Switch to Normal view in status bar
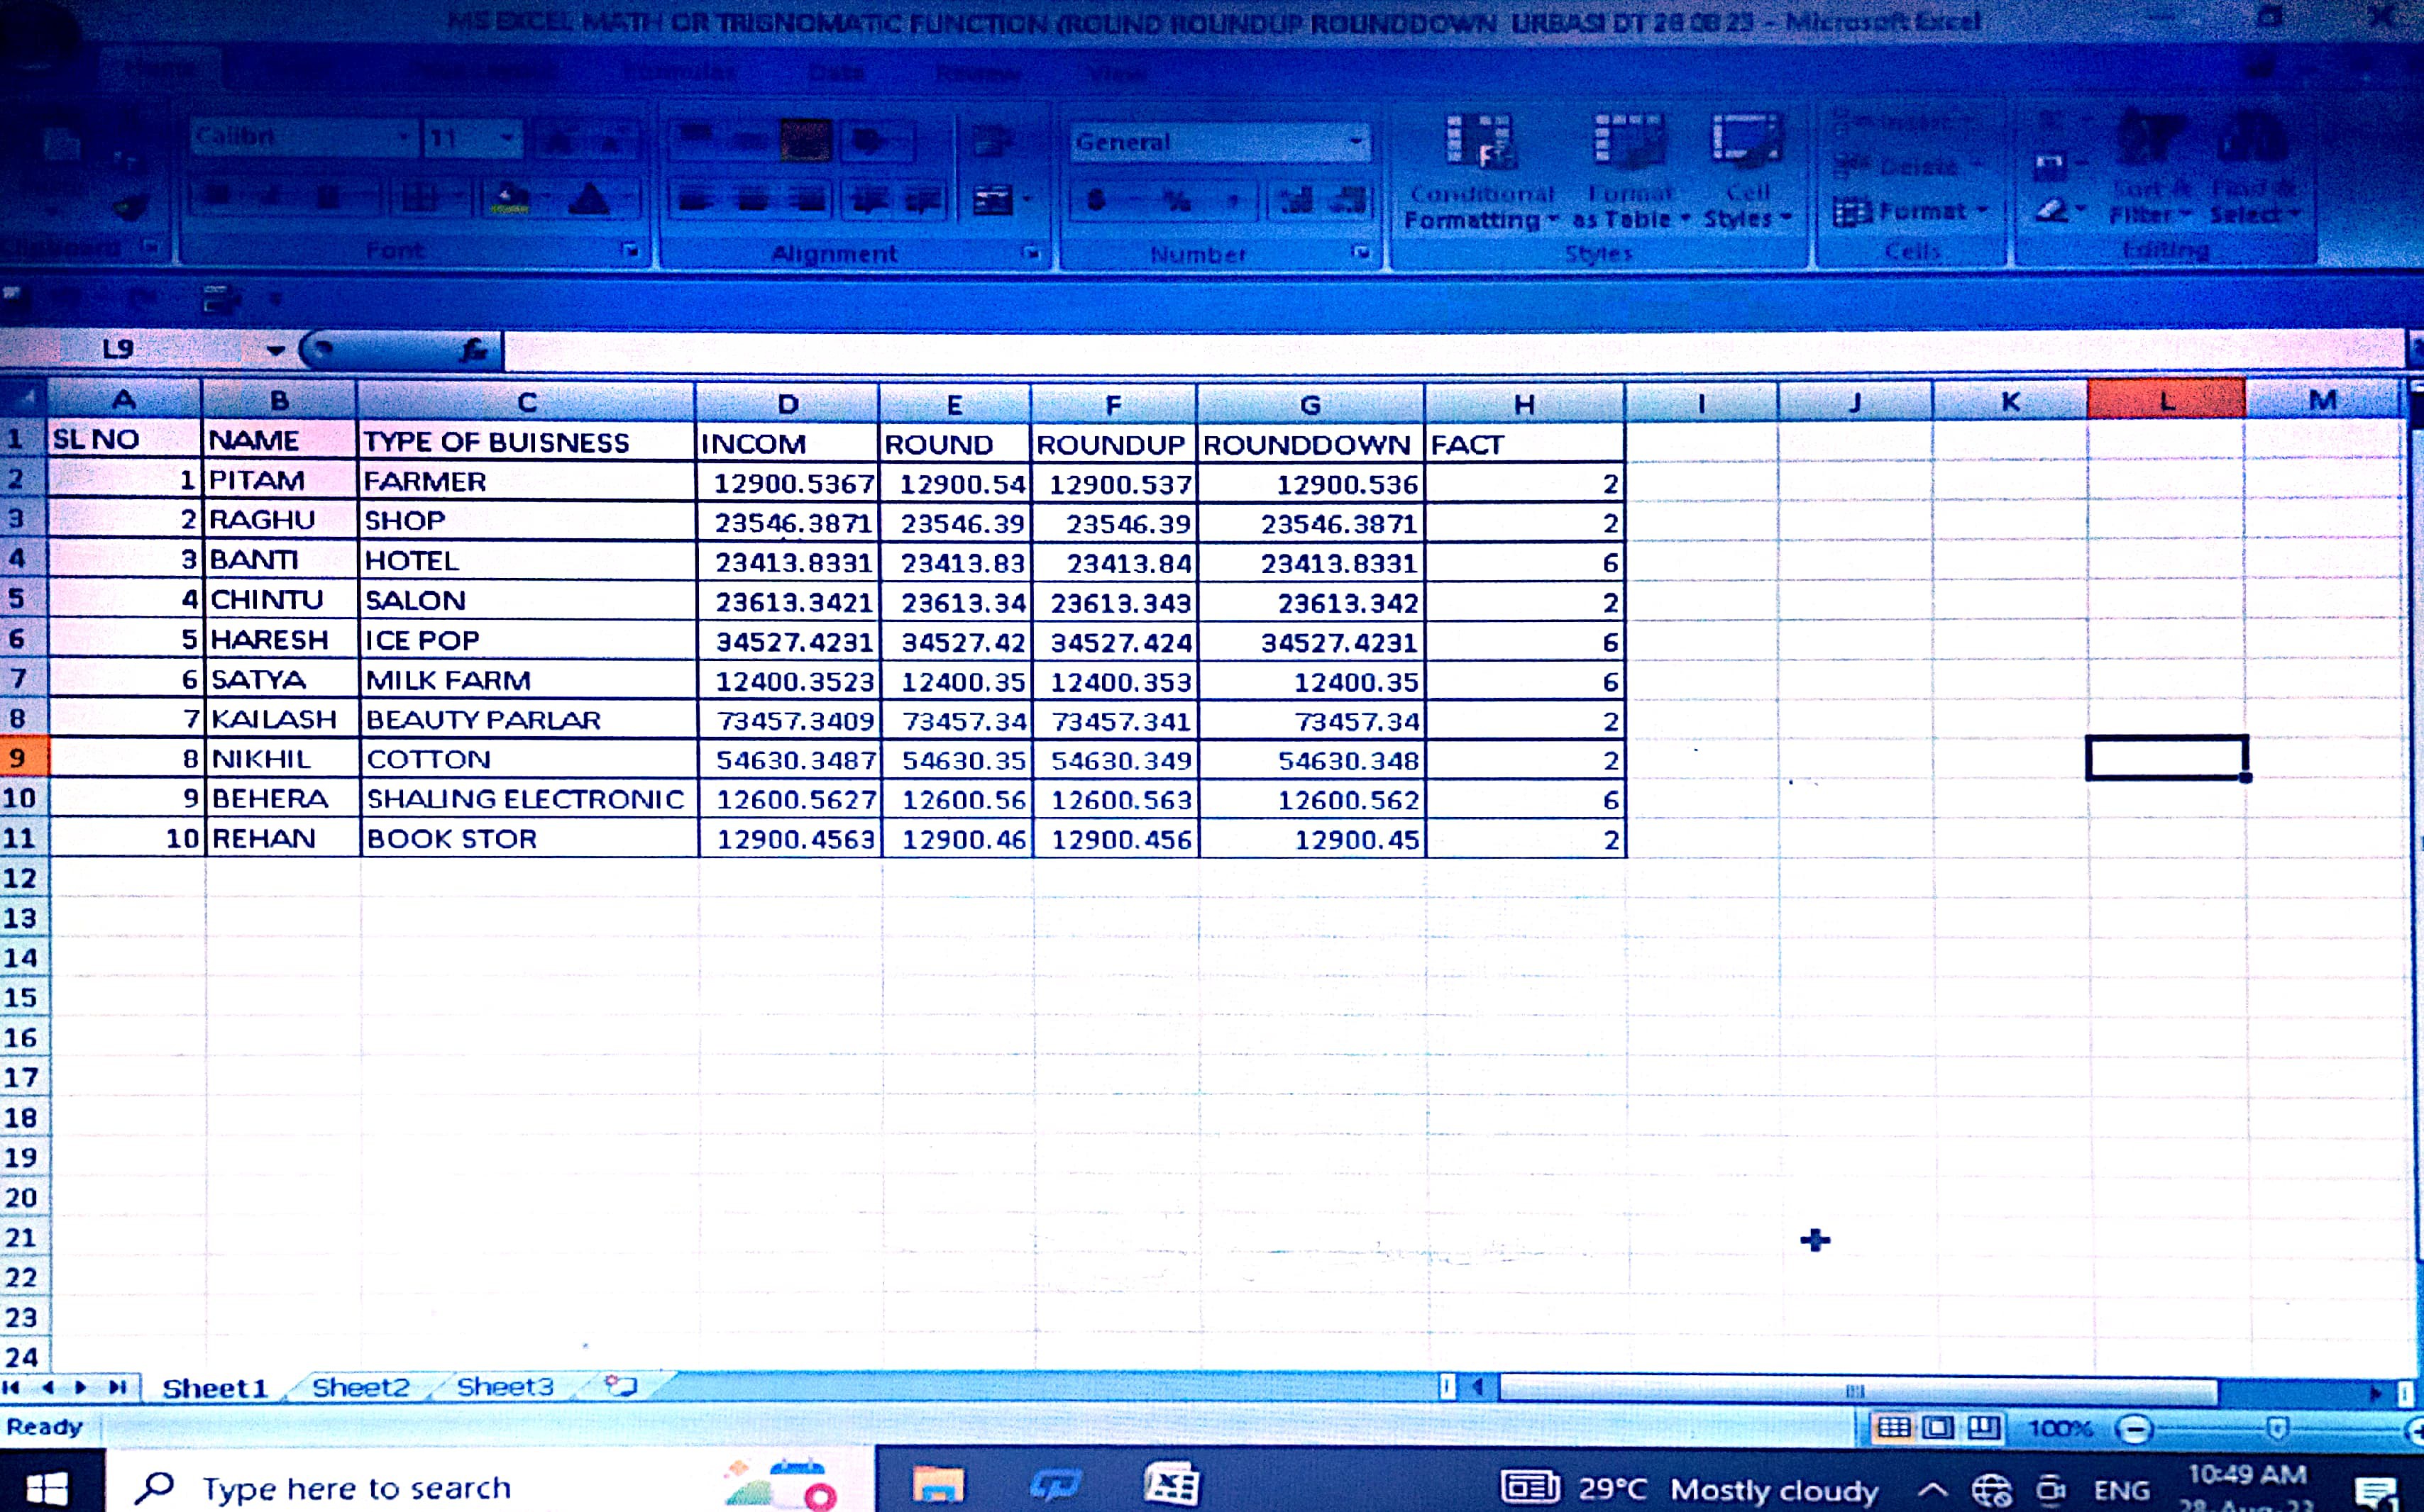 1893,1428
